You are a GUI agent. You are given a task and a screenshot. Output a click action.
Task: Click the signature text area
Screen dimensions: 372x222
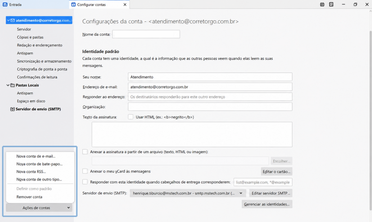point(192,134)
